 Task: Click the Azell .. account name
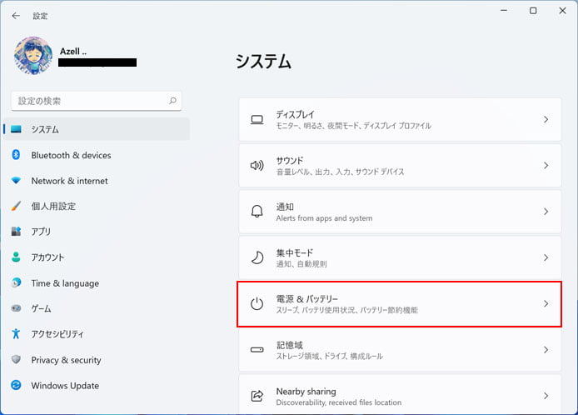[73, 52]
